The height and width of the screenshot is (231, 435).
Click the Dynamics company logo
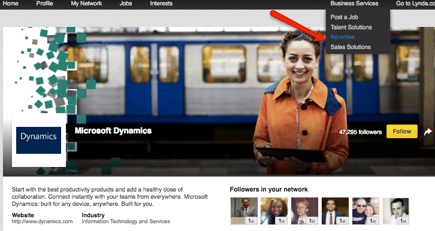pos(38,140)
